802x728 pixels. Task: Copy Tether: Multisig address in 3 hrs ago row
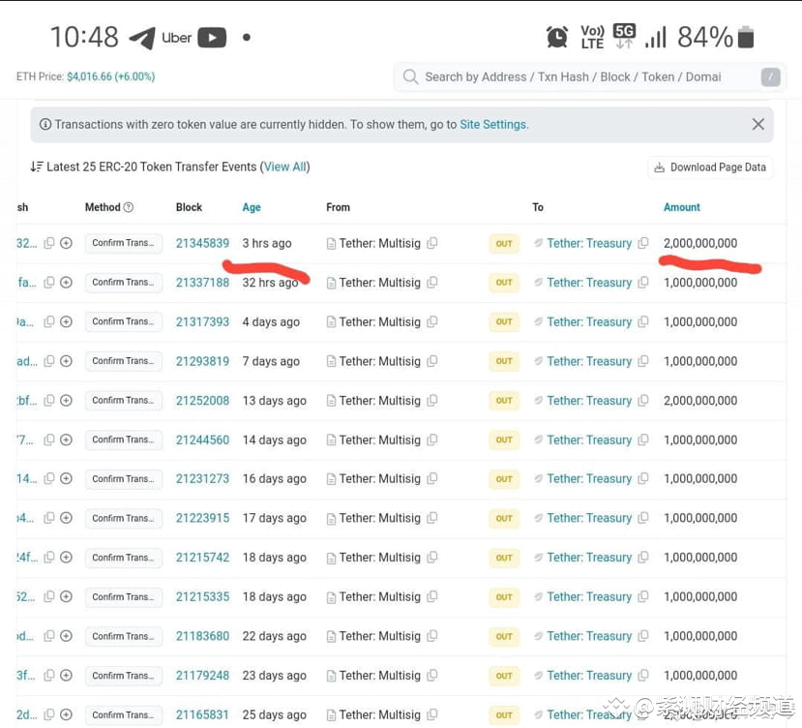(x=432, y=243)
